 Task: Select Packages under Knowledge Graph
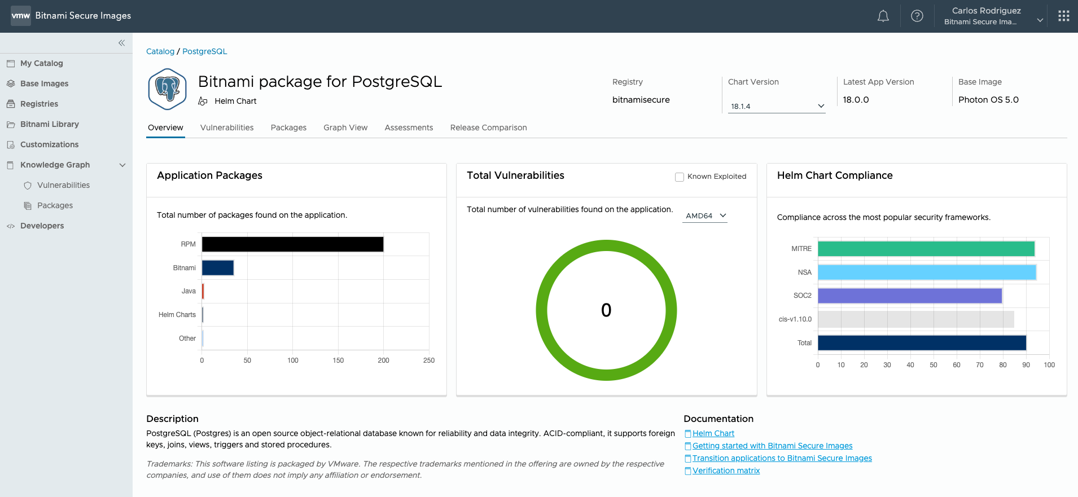[55, 206]
